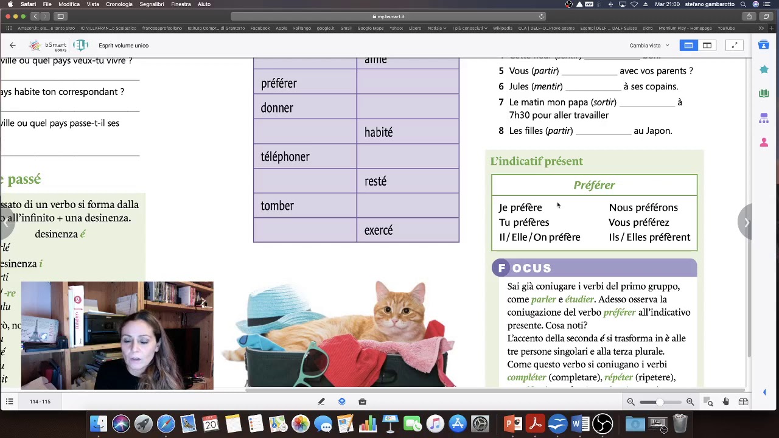
Task: Open the pink user icon in sidebar
Action: pyautogui.click(x=764, y=142)
